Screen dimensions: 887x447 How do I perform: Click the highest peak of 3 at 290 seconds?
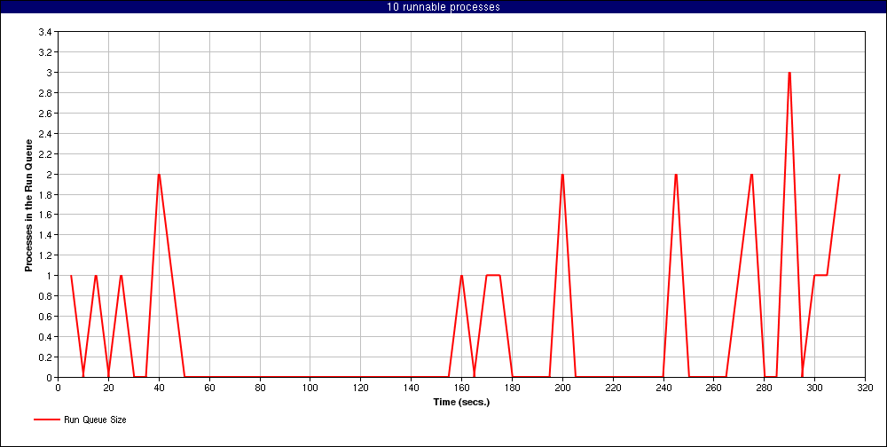pos(789,73)
